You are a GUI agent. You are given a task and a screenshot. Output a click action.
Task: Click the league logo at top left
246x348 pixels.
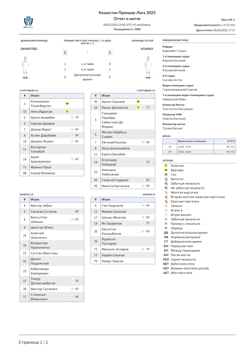point(28,22)
